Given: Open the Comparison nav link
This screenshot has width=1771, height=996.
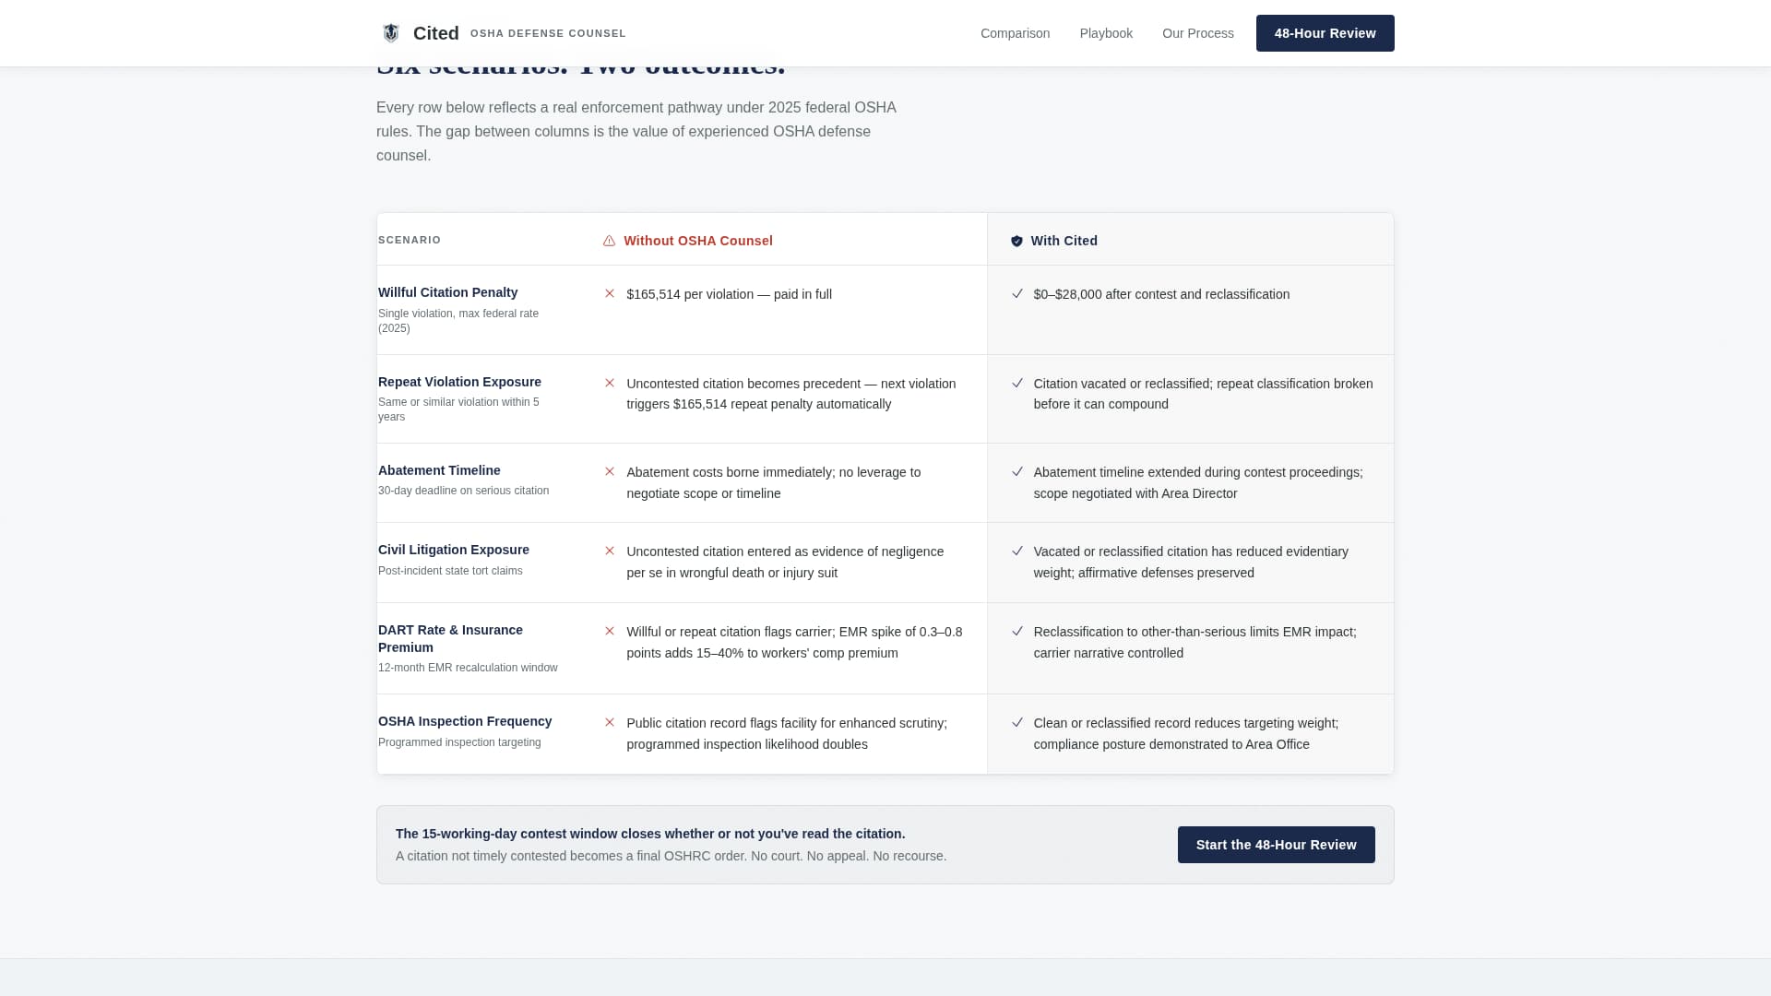Looking at the screenshot, I should (x=1015, y=33).
